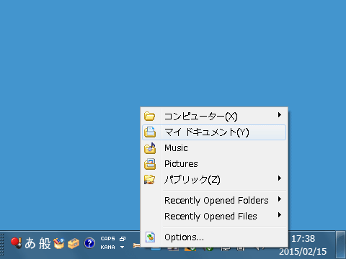Click the パブリック shared folder icon

point(150,180)
